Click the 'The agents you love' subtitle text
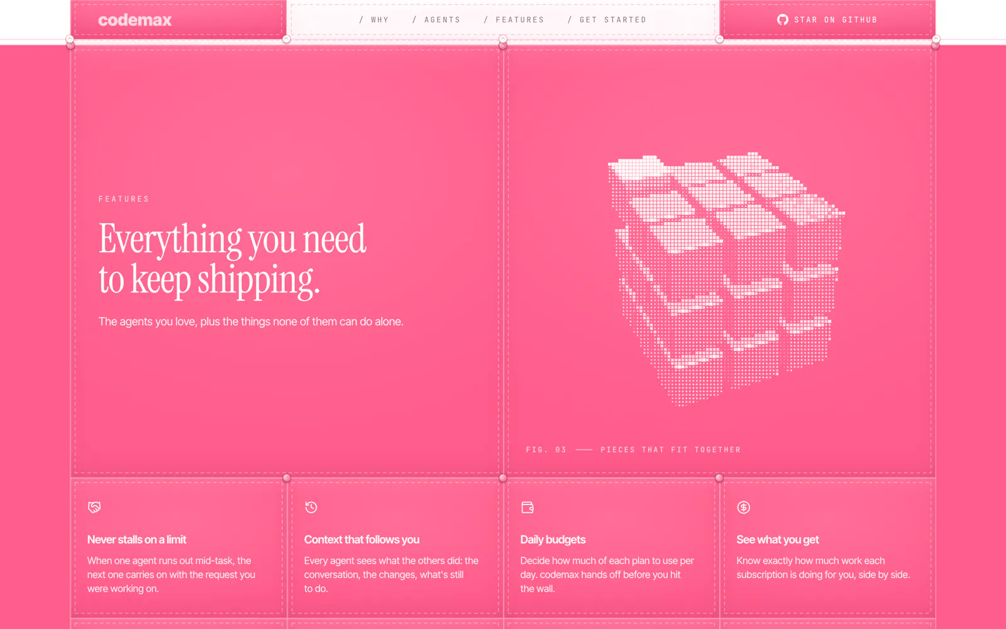 tap(251, 321)
